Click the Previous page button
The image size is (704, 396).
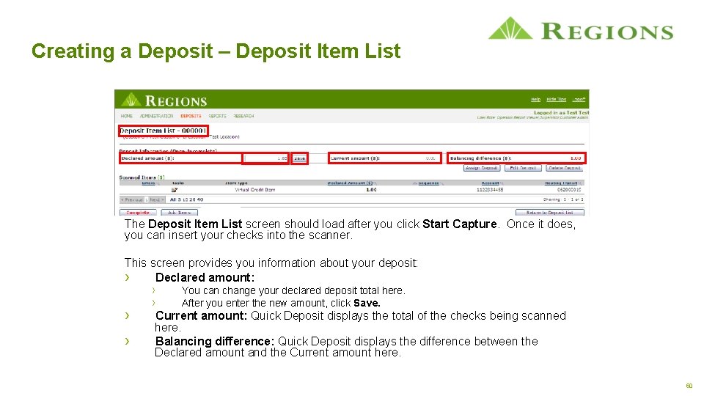tap(132, 199)
